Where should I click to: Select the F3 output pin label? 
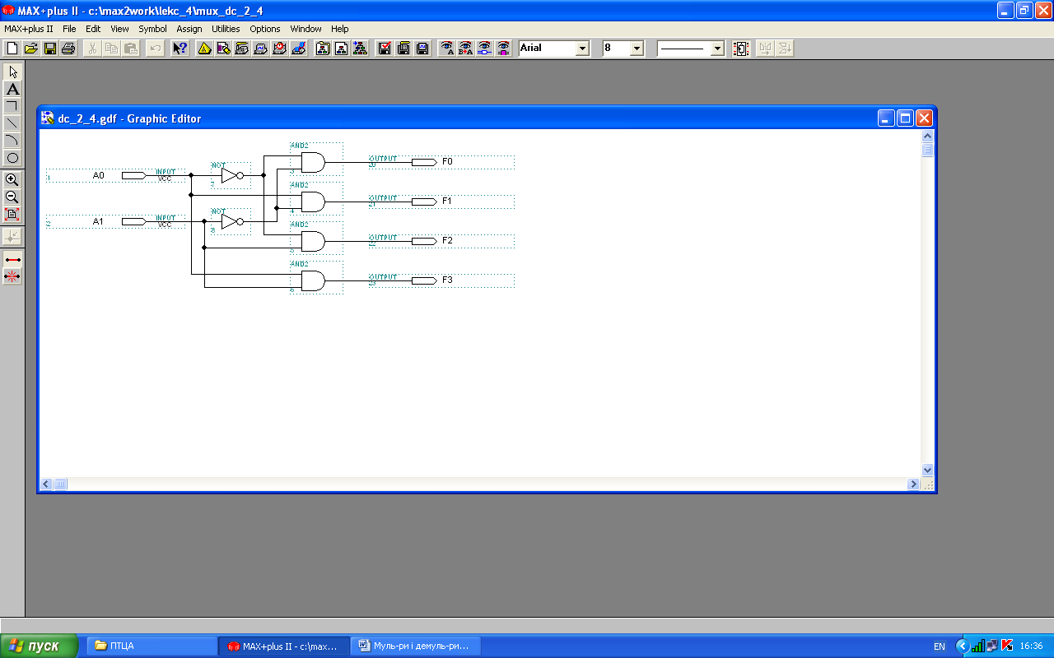pos(447,280)
